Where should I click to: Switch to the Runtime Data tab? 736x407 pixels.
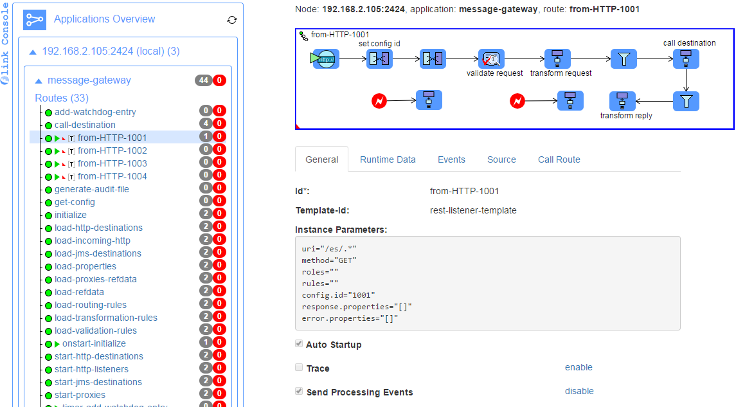tap(388, 159)
